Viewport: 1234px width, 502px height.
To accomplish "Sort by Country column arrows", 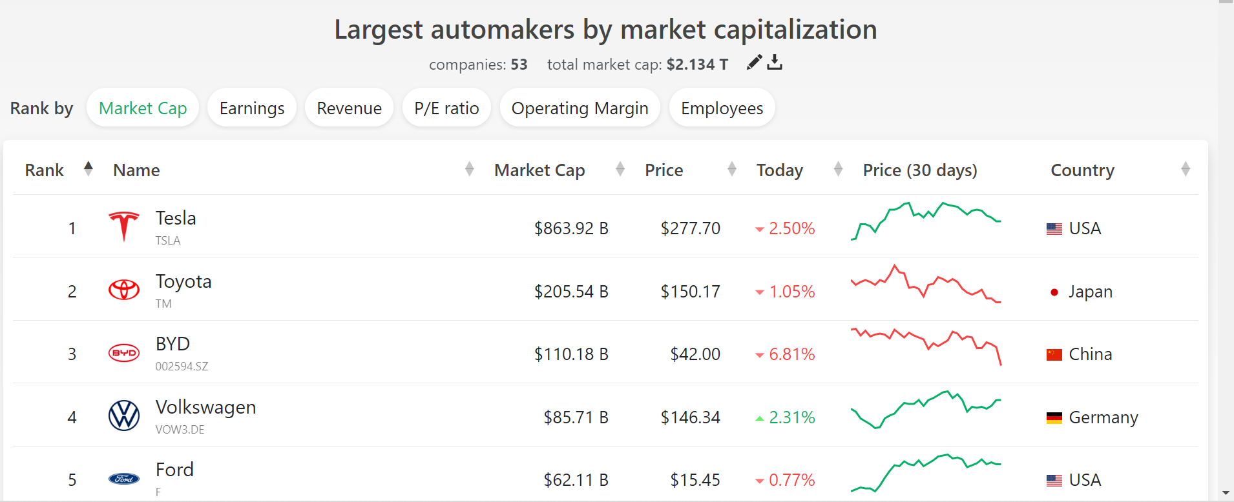I will coord(1186,169).
